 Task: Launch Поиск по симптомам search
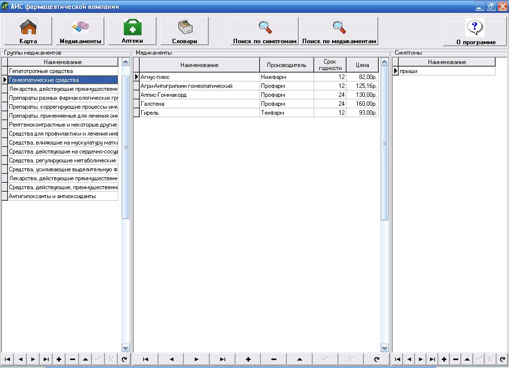point(264,31)
